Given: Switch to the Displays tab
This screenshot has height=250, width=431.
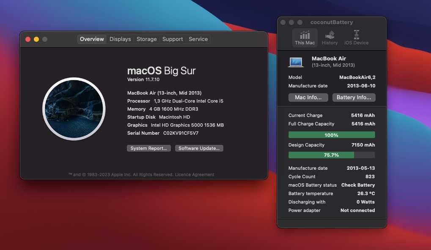Looking at the screenshot, I should [x=120, y=39].
